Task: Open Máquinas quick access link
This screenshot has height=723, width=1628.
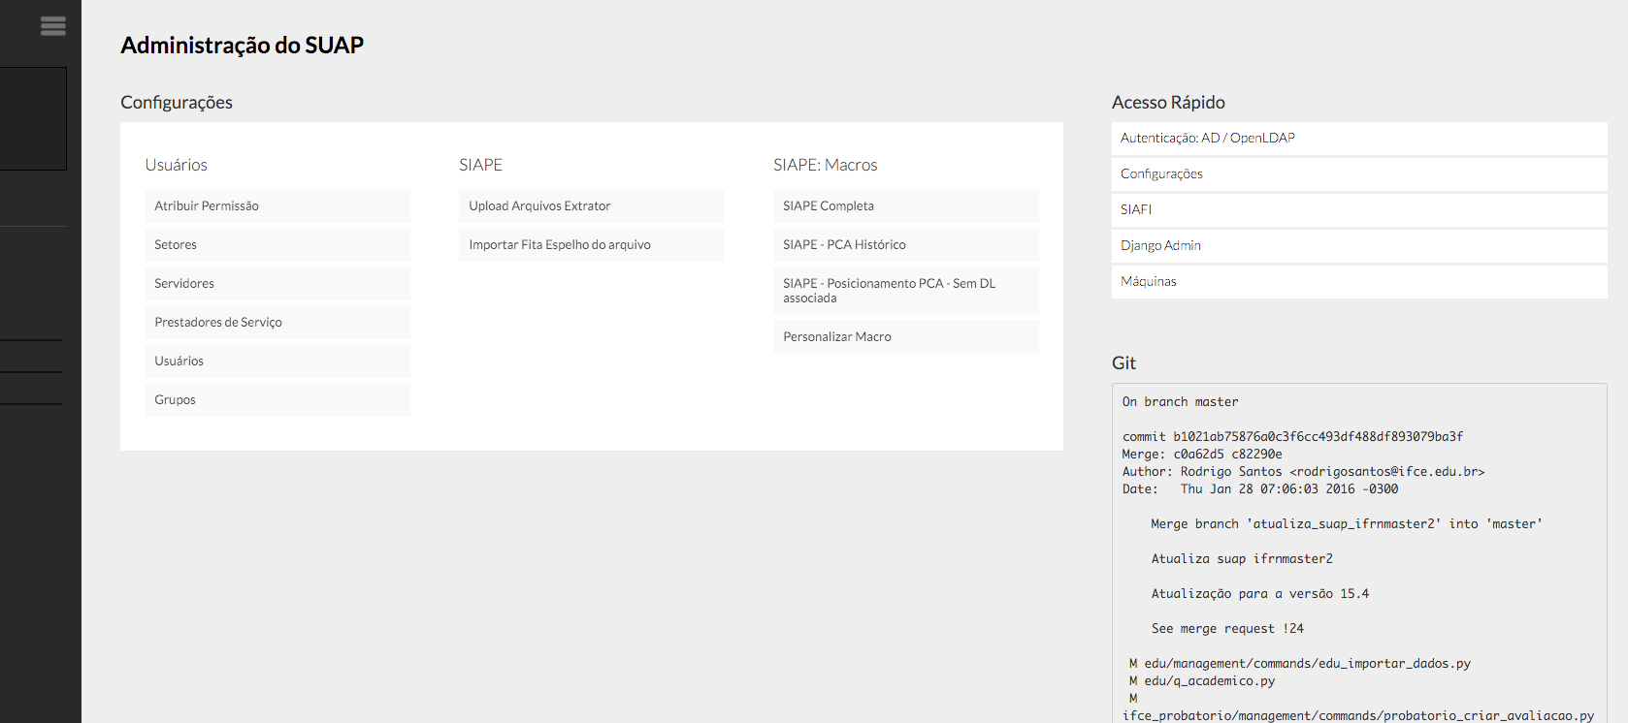Action: [x=1359, y=281]
